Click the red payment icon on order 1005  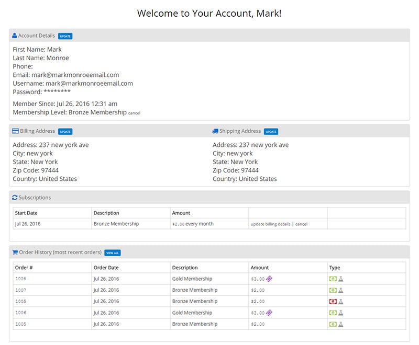click(333, 302)
